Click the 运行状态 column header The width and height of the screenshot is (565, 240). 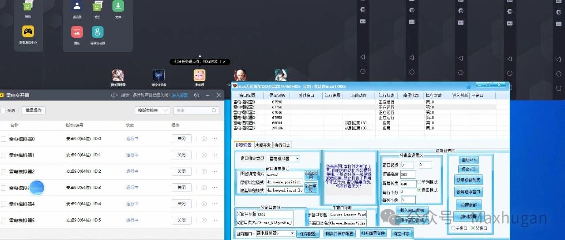(x=386, y=95)
